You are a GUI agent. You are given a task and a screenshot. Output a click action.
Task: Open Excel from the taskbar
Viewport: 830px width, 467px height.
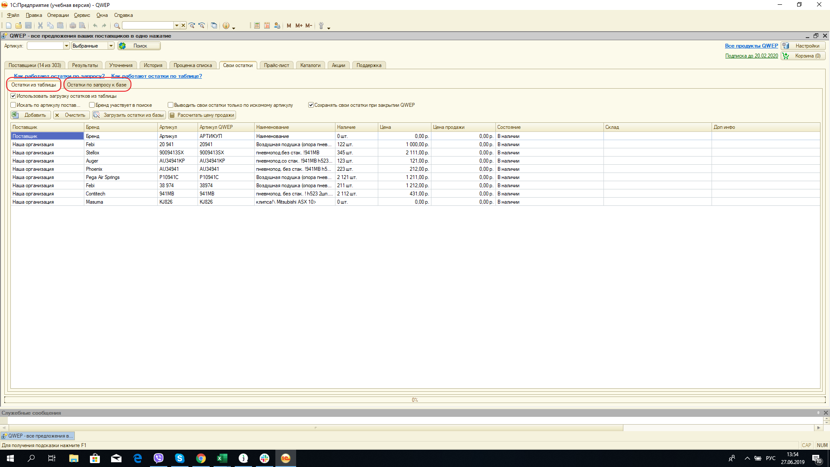[222, 458]
